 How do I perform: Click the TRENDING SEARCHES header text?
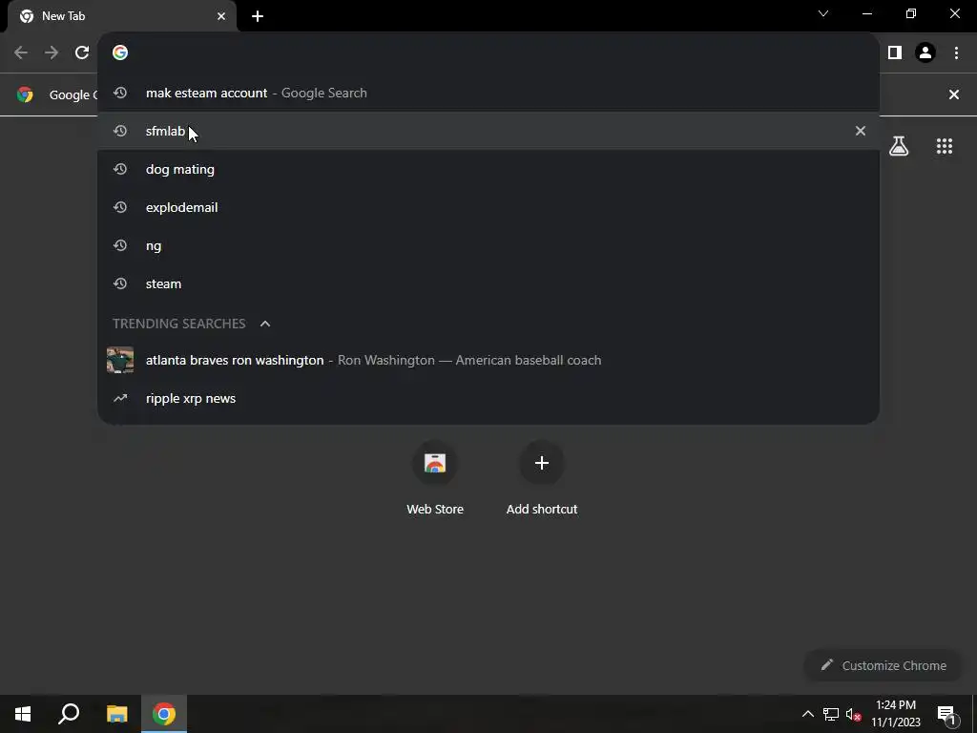click(178, 324)
